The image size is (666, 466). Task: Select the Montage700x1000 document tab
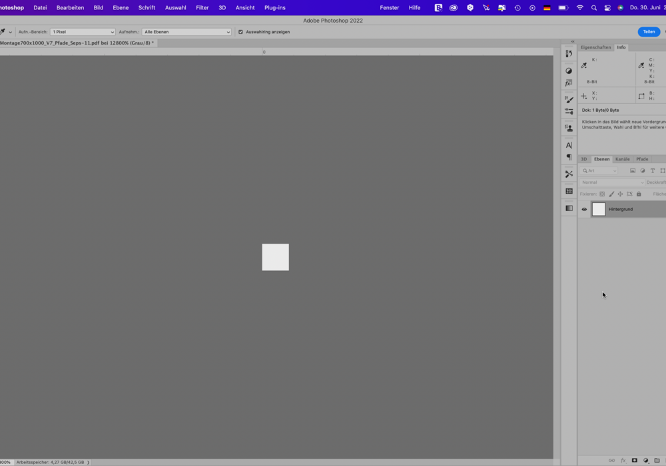[77, 43]
